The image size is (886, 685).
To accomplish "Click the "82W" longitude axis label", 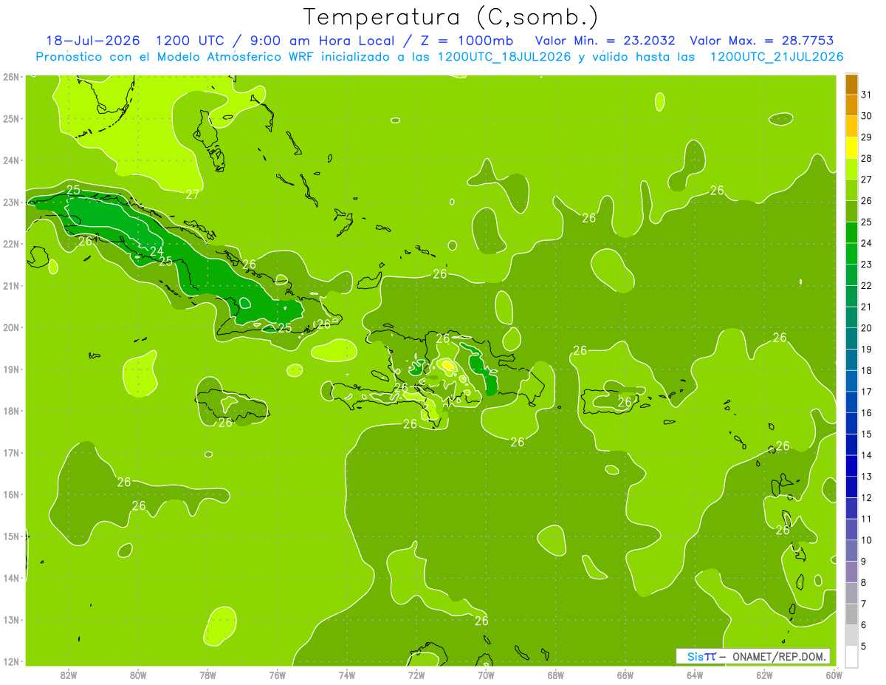I will point(69,675).
